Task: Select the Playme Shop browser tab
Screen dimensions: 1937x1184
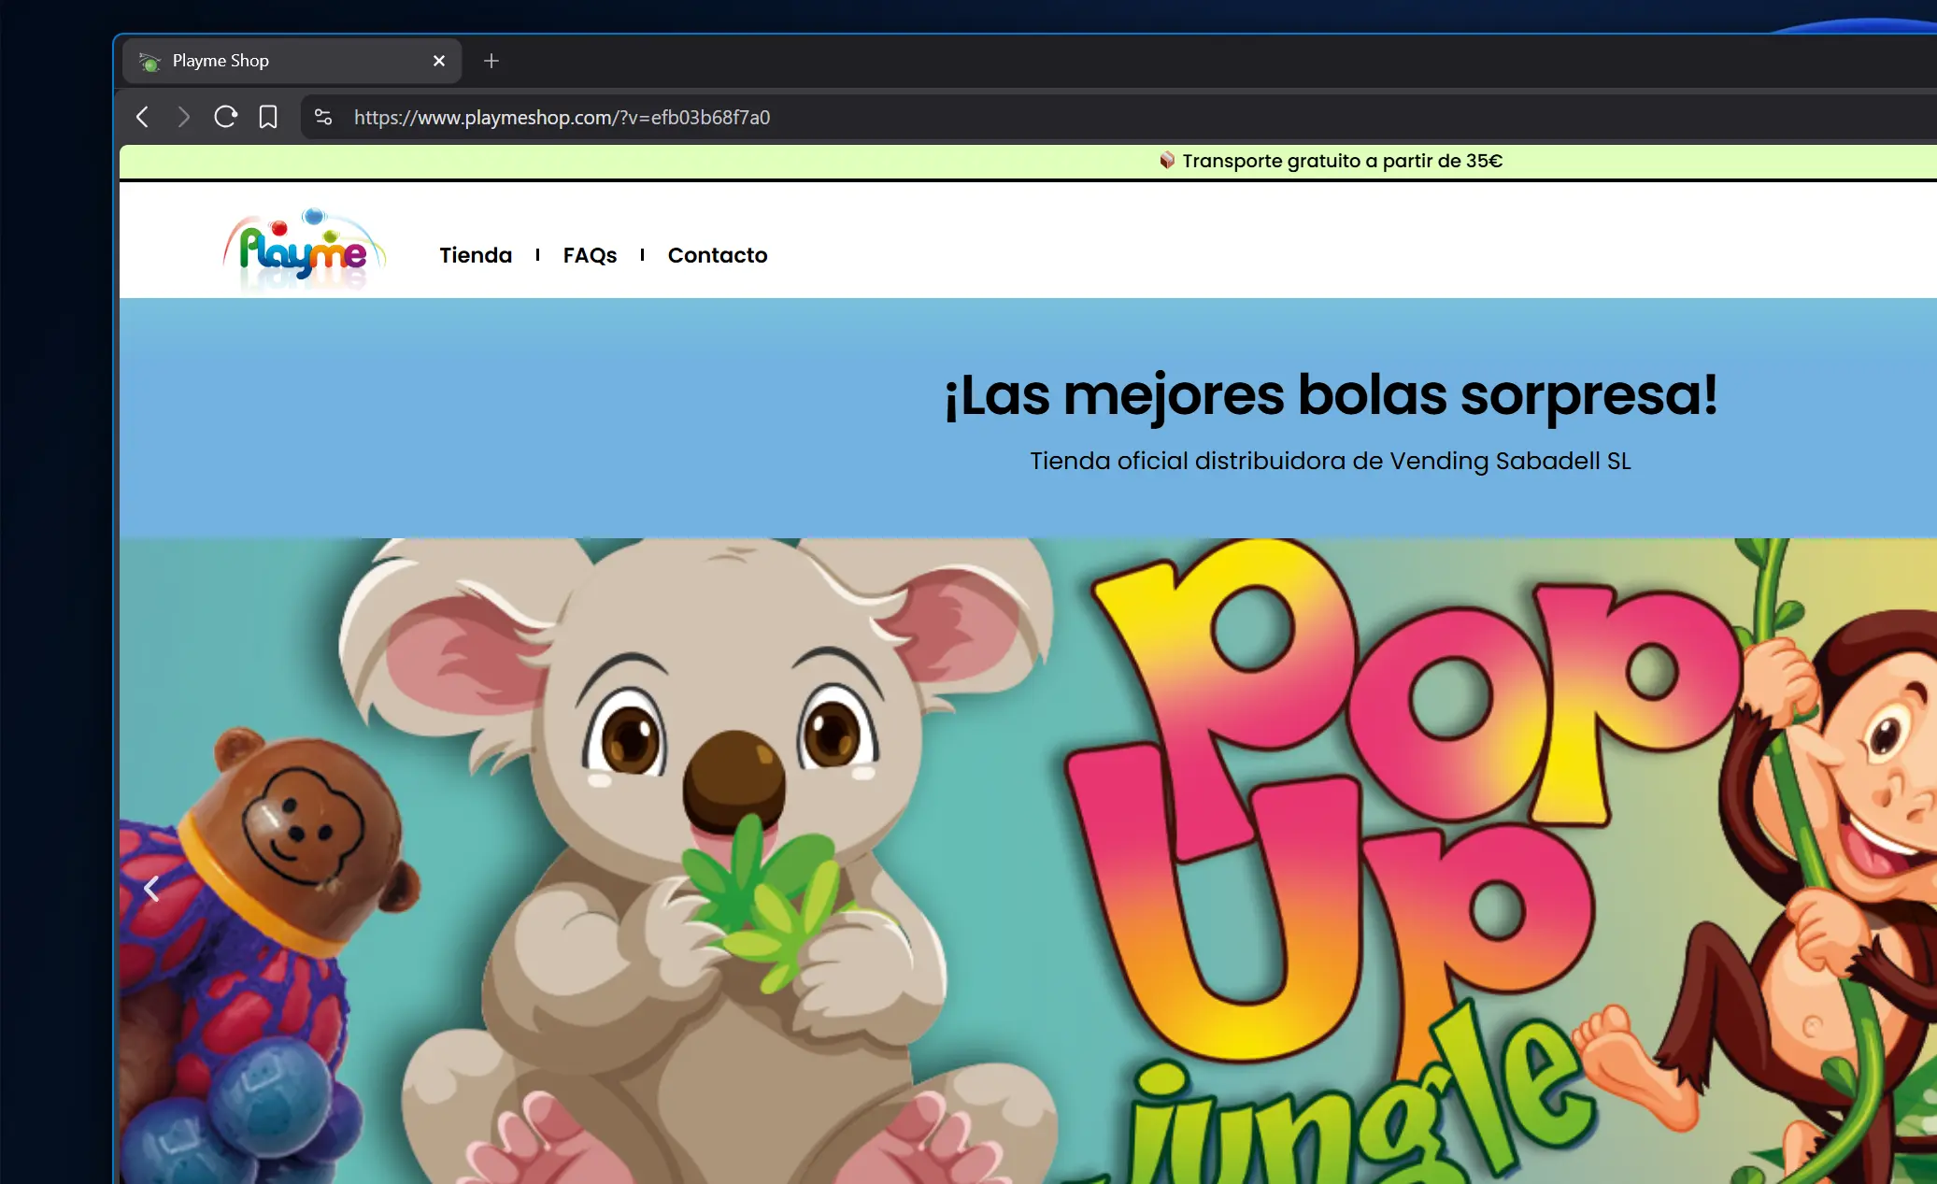Action: coord(292,61)
